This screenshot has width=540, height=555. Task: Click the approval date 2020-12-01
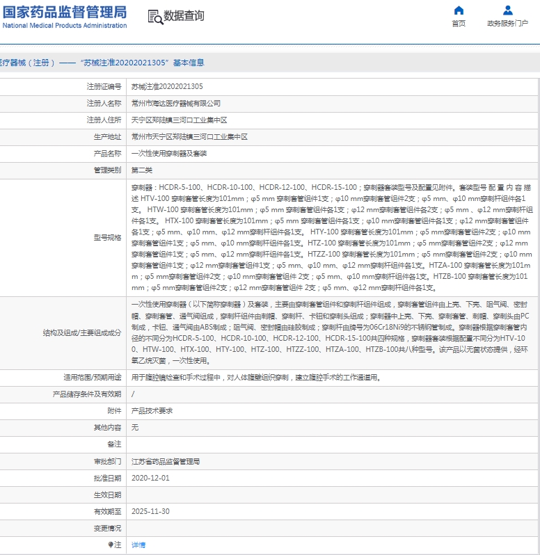point(150,478)
